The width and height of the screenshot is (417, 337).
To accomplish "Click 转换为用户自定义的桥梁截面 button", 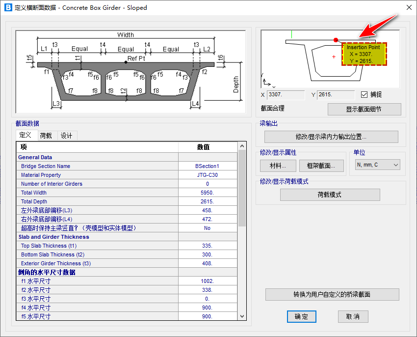I will pyautogui.click(x=332, y=295).
